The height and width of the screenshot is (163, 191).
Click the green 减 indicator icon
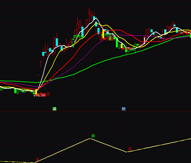coord(54,109)
